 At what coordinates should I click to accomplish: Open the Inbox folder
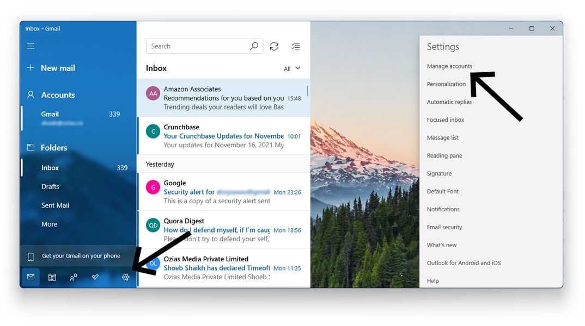point(79,168)
